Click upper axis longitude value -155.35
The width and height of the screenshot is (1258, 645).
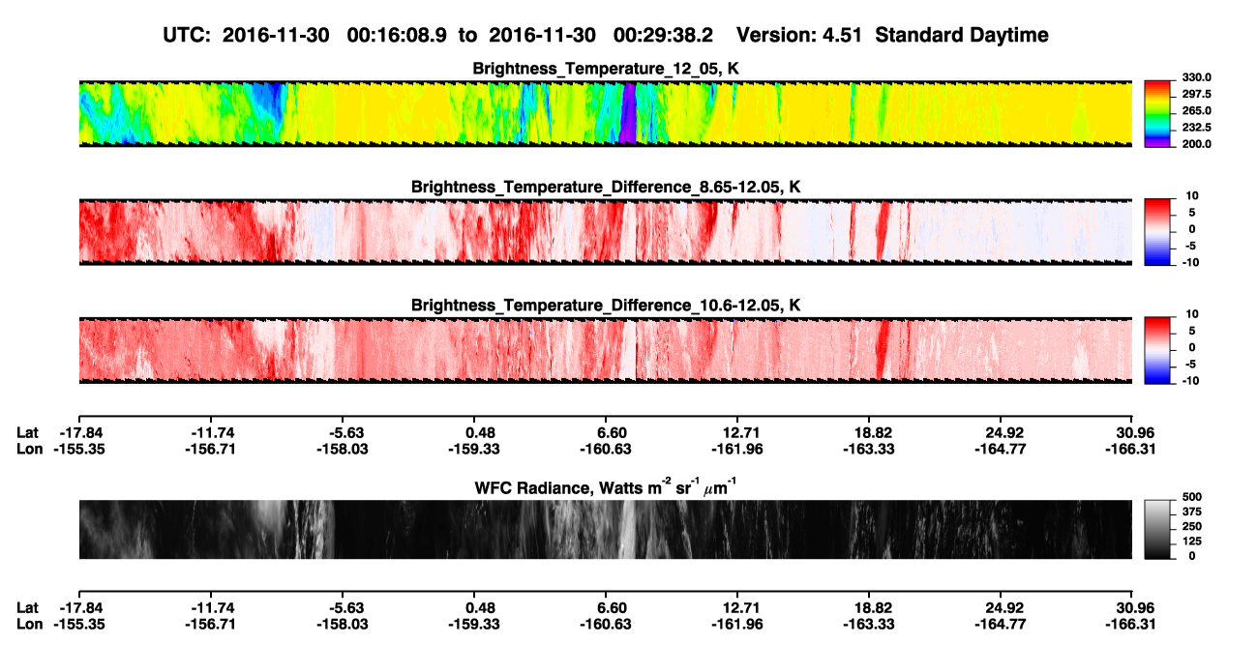tap(79, 450)
